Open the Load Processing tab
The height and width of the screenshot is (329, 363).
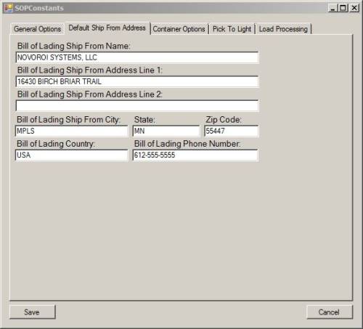tap(283, 29)
